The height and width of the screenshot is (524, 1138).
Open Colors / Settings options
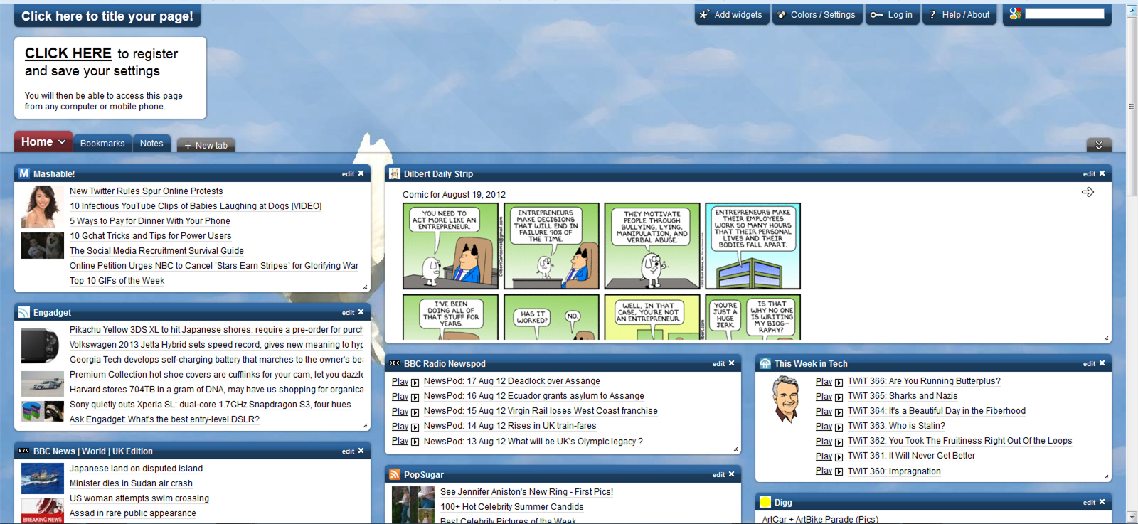816,15
